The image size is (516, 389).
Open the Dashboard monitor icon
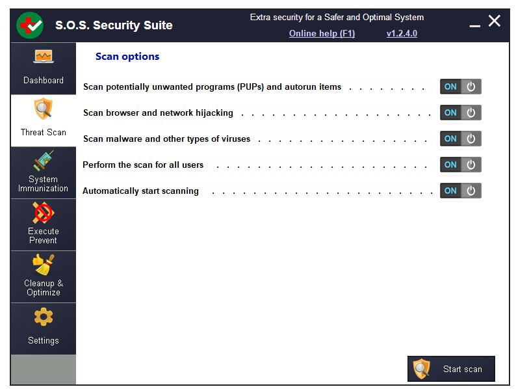(x=44, y=57)
